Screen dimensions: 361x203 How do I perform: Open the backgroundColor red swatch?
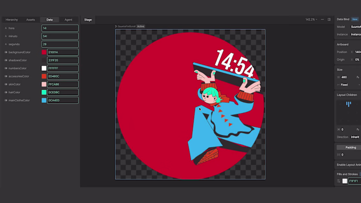click(x=44, y=52)
